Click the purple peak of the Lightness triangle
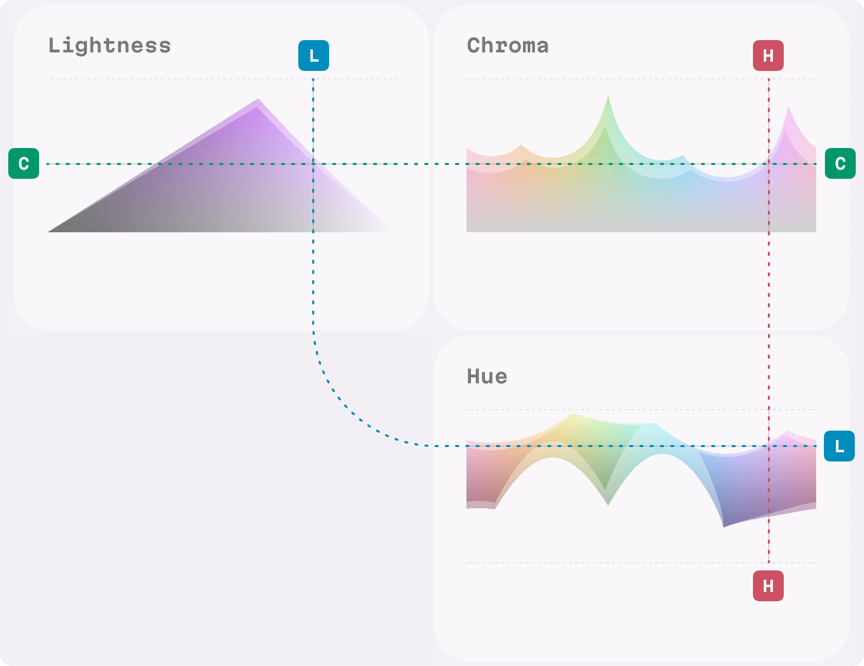The image size is (864, 666). coord(258,103)
